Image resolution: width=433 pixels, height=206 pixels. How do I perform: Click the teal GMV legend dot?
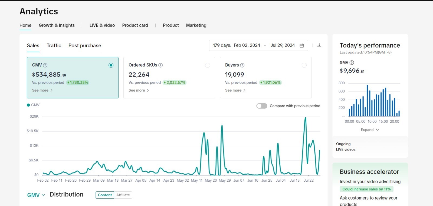tap(28, 105)
